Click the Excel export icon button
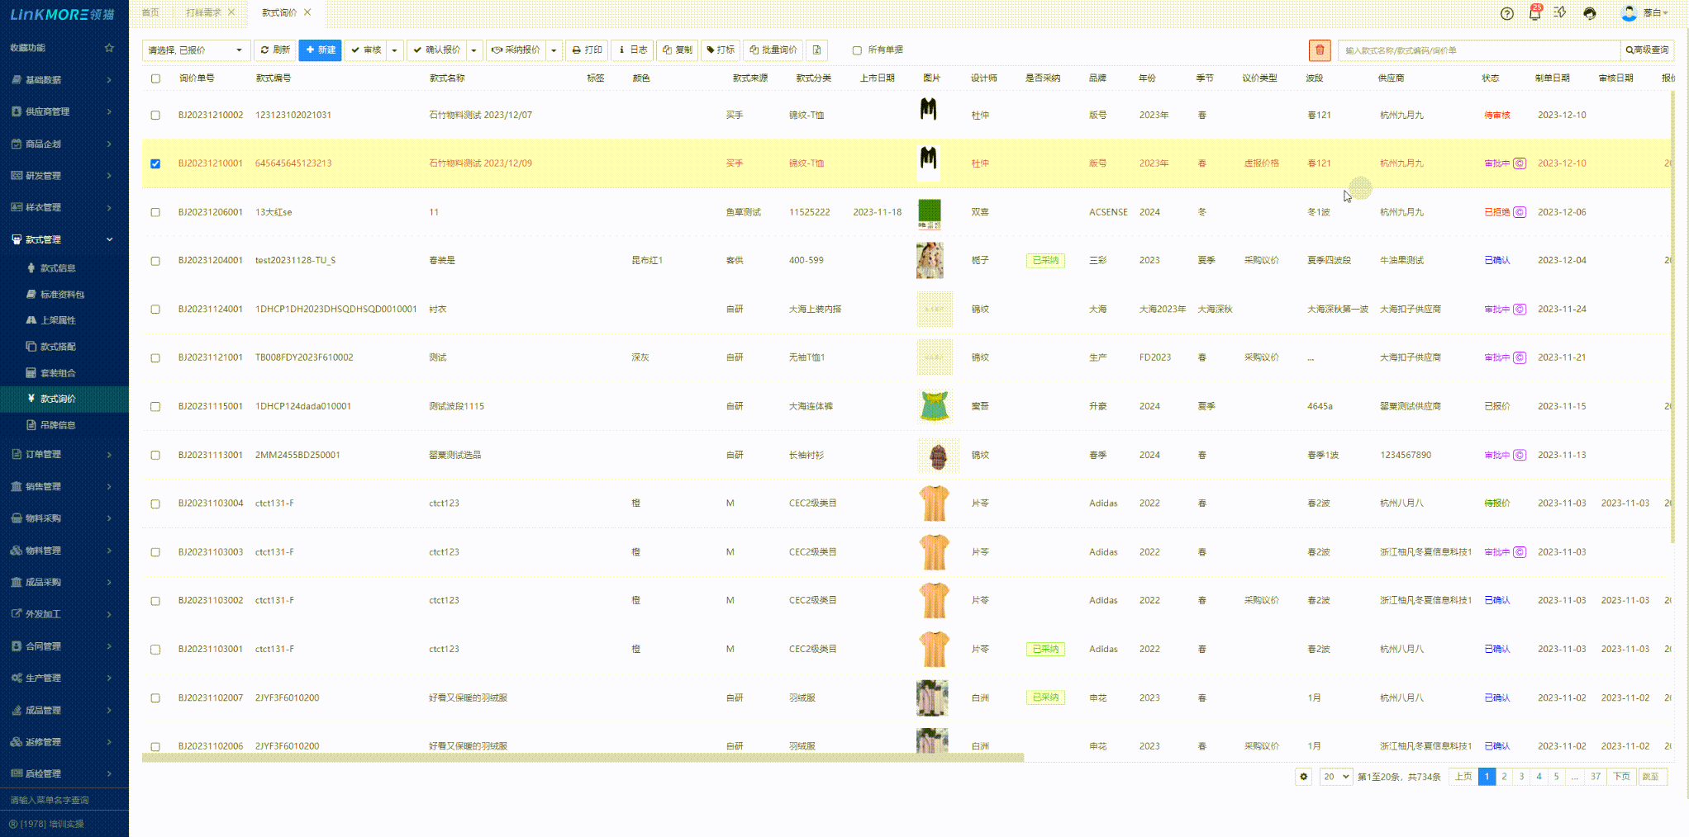The height and width of the screenshot is (837, 1689). click(816, 50)
